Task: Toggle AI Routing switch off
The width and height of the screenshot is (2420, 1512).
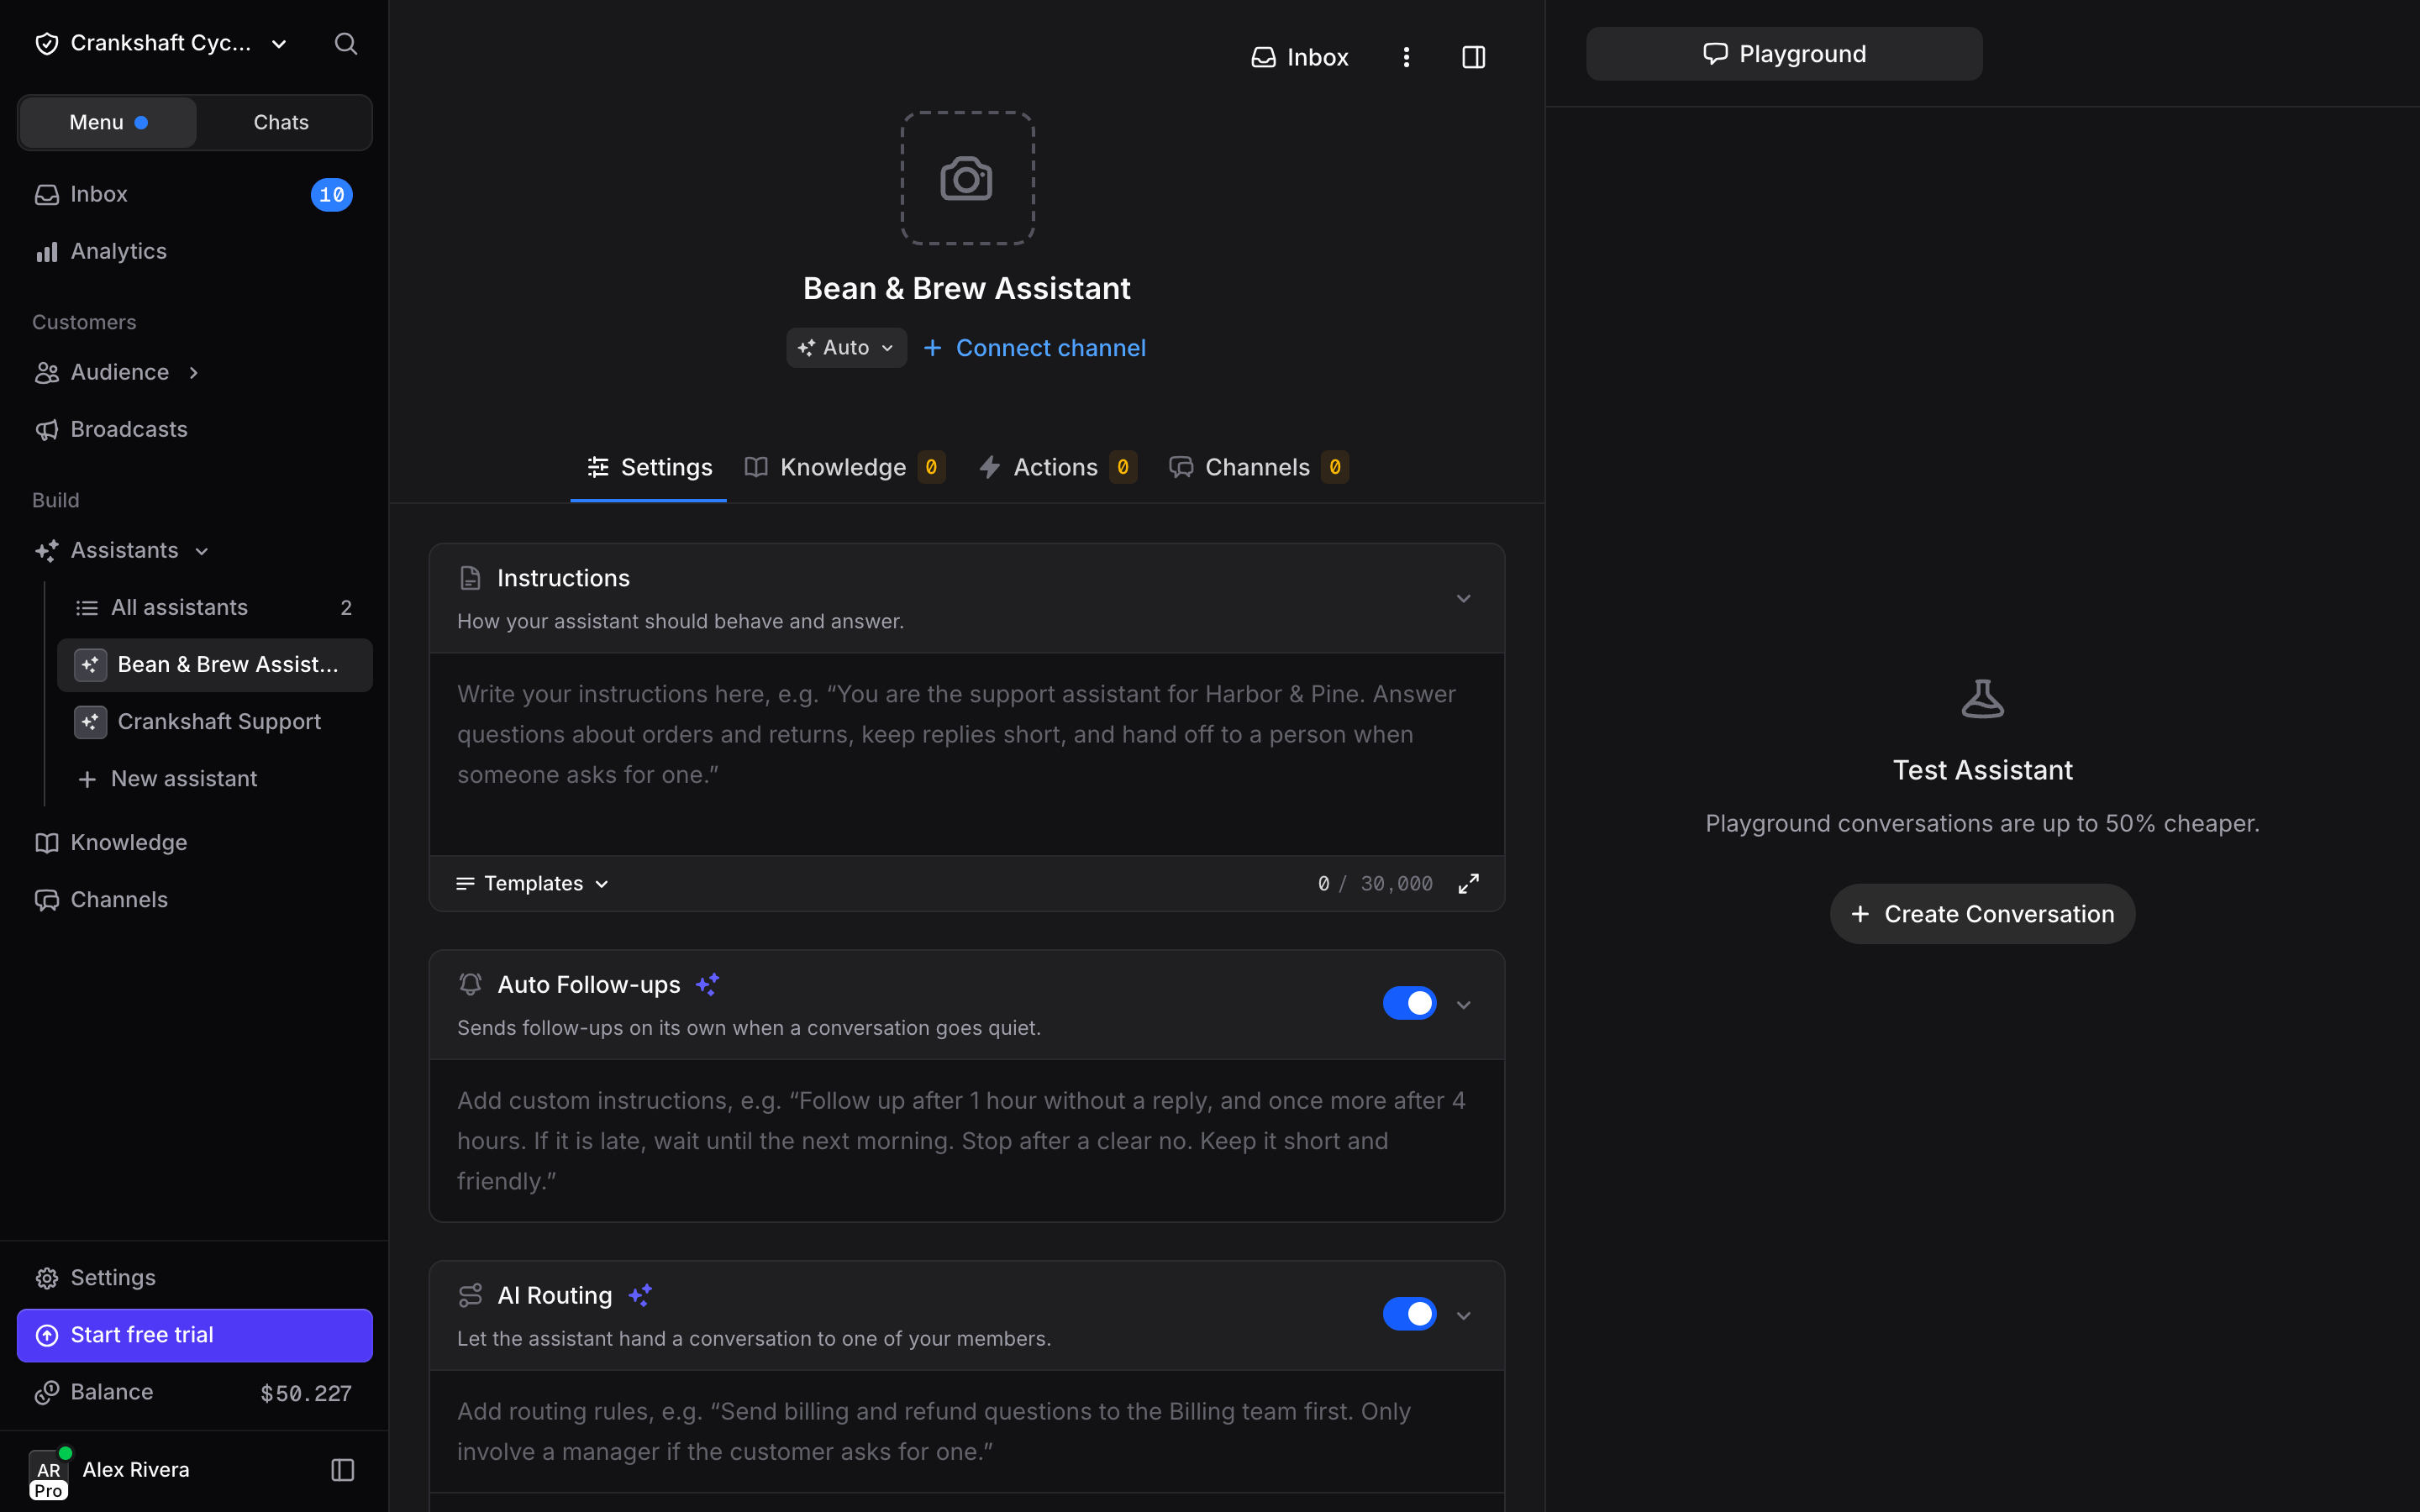Action: pos(1409,1314)
